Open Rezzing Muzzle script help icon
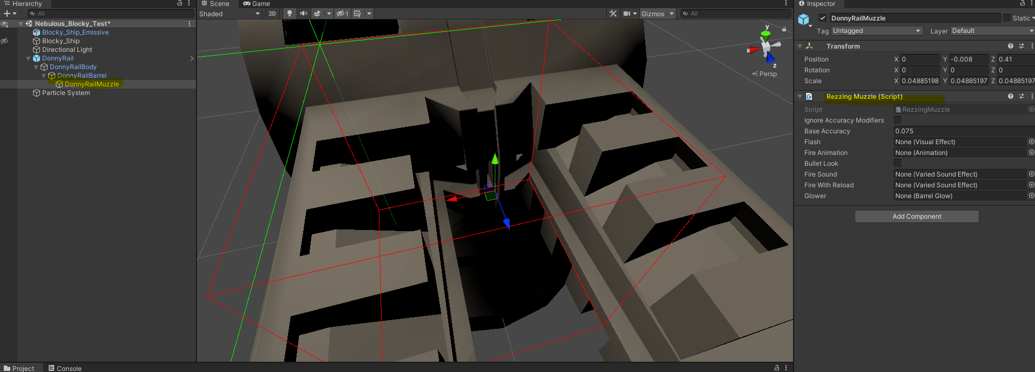This screenshot has height=372, width=1035. pos(1010,97)
